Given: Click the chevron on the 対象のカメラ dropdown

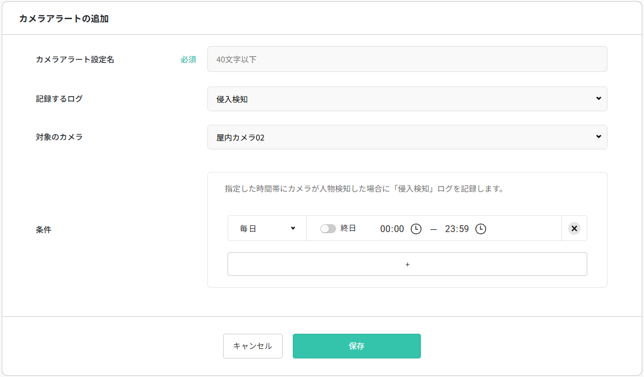Looking at the screenshot, I should (599, 137).
